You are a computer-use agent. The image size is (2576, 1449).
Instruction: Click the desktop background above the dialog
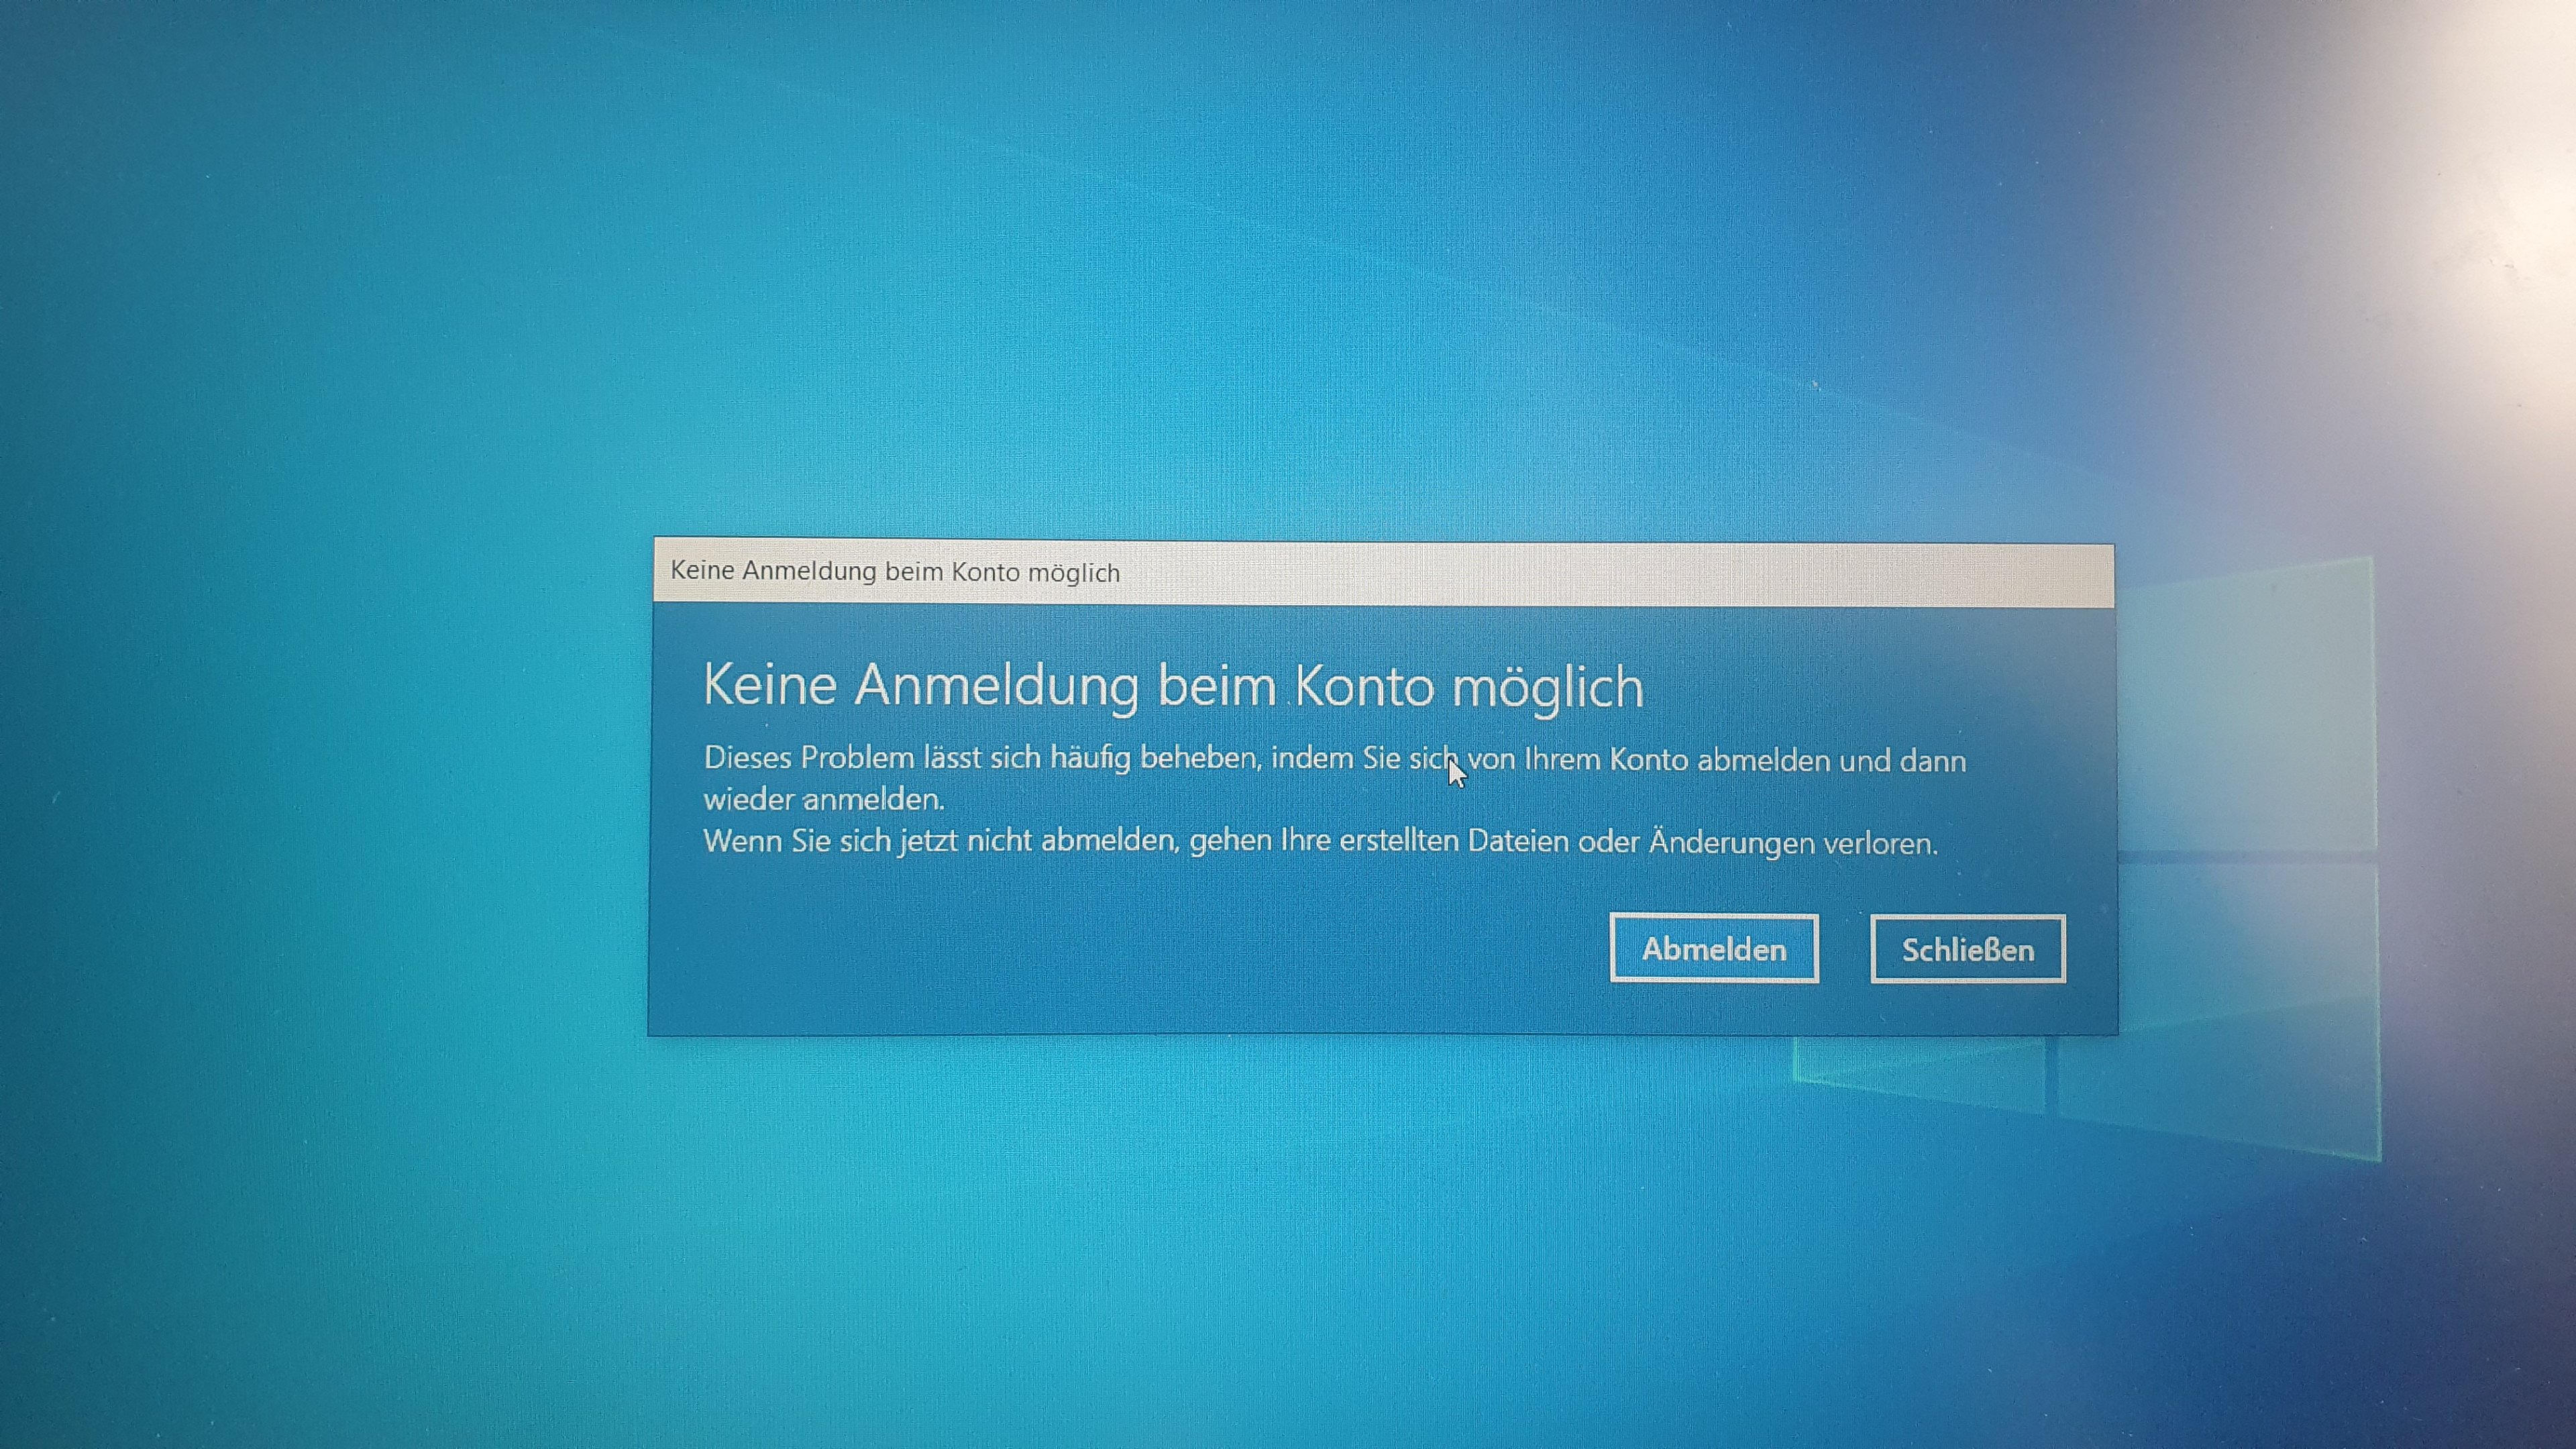pyautogui.click(x=1300, y=300)
